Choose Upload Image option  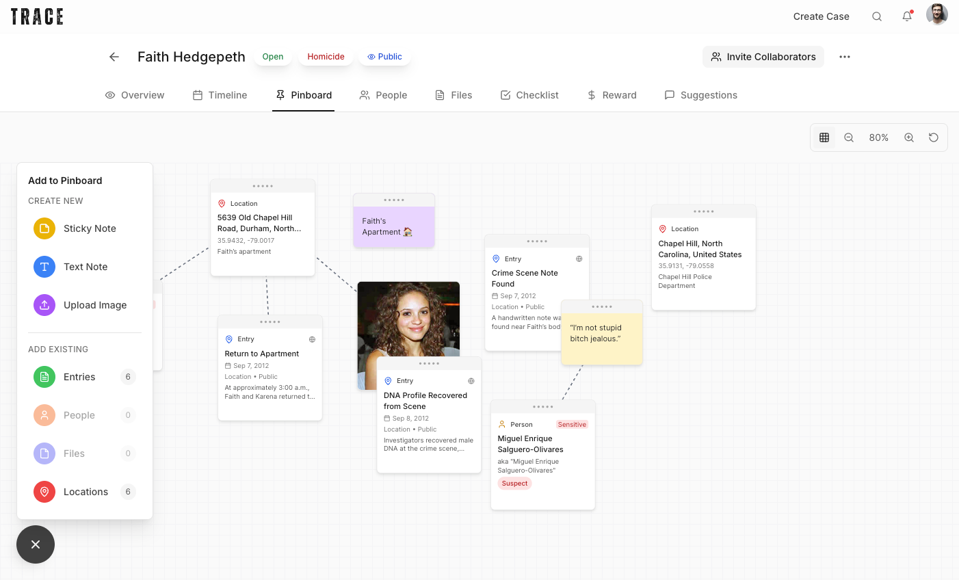pyautogui.click(x=85, y=305)
